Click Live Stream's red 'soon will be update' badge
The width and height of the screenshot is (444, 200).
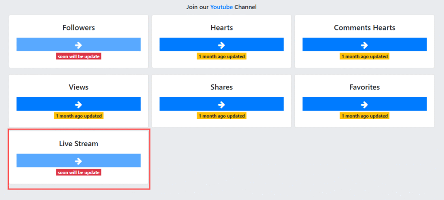(78, 172)
